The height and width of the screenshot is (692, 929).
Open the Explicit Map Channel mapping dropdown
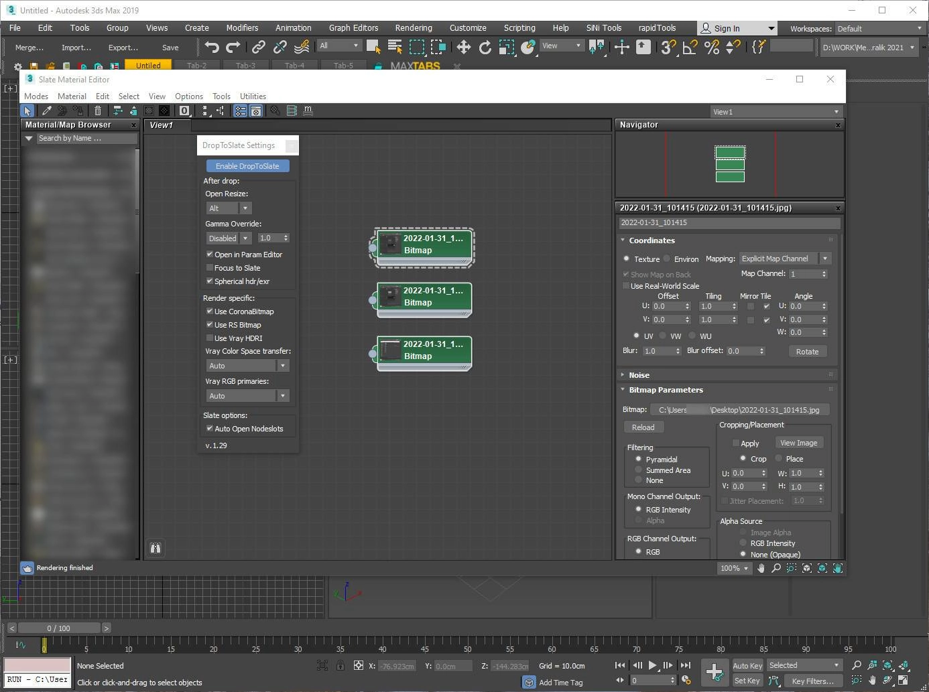click(x=785, y=259)
